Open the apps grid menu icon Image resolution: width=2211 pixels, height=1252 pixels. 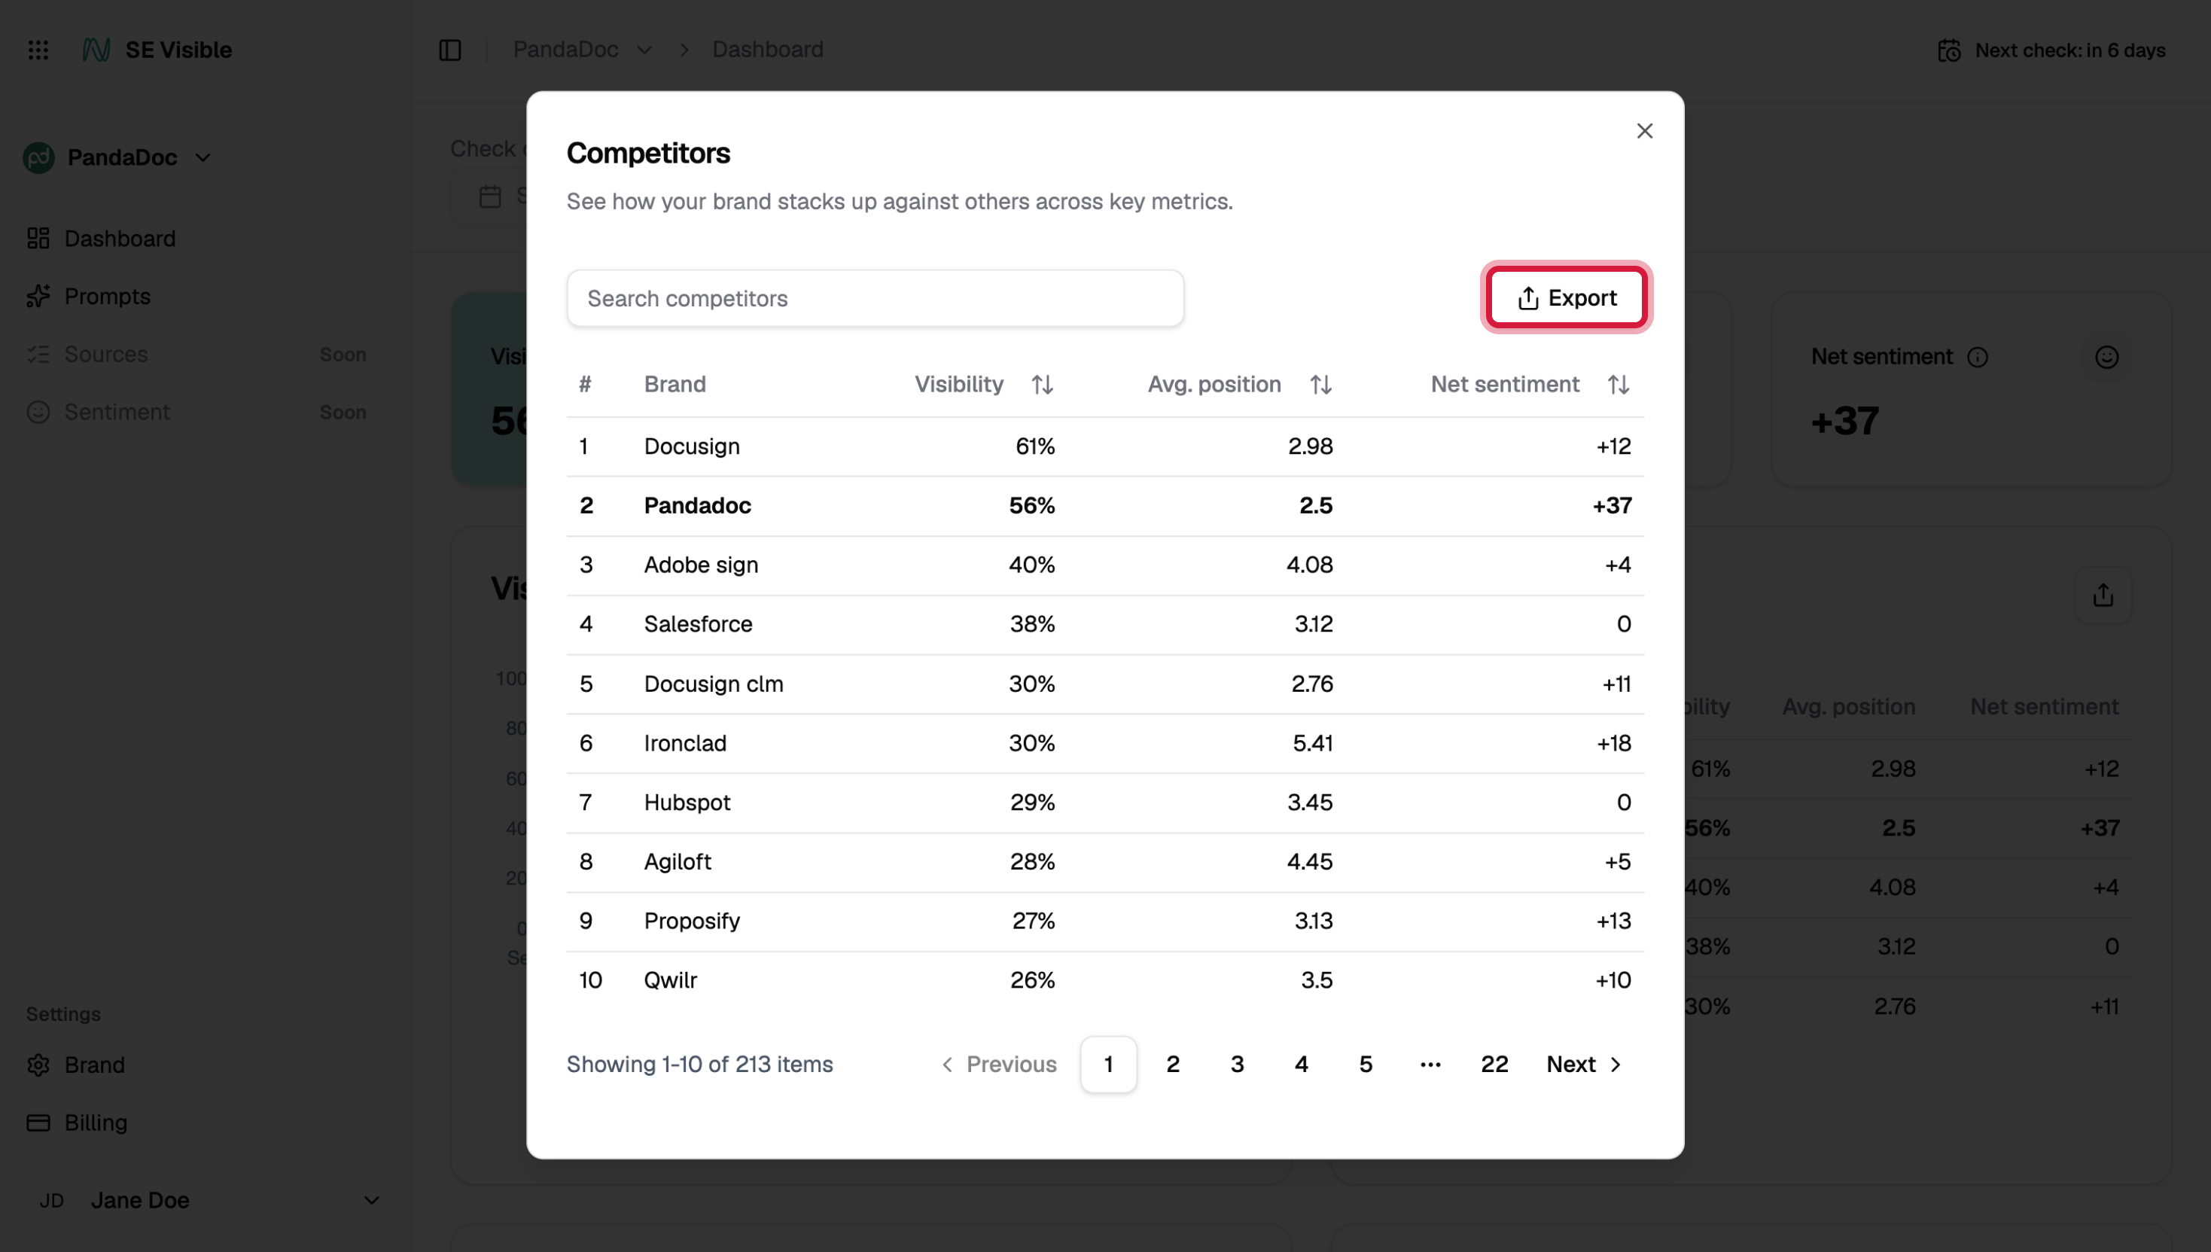[38, 50]
